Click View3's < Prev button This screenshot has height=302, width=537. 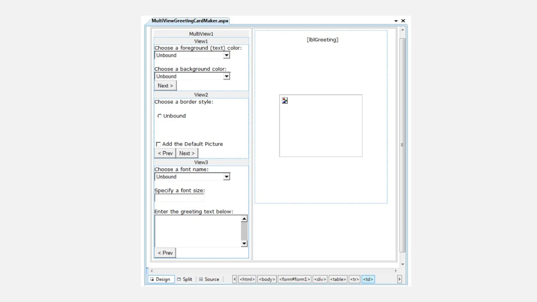pos(165,253)
